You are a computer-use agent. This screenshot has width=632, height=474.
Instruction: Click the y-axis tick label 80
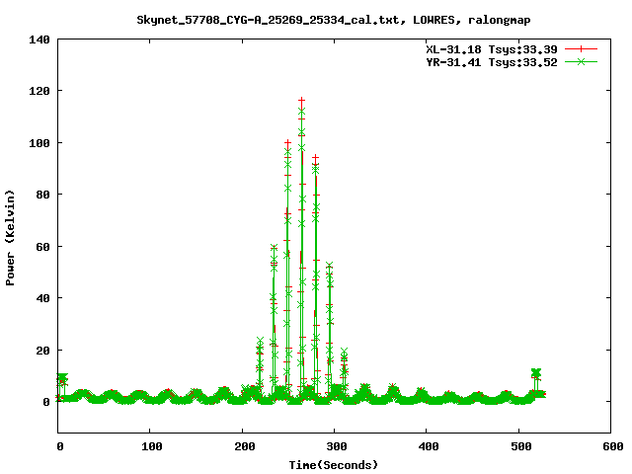(x=42, y=195)
